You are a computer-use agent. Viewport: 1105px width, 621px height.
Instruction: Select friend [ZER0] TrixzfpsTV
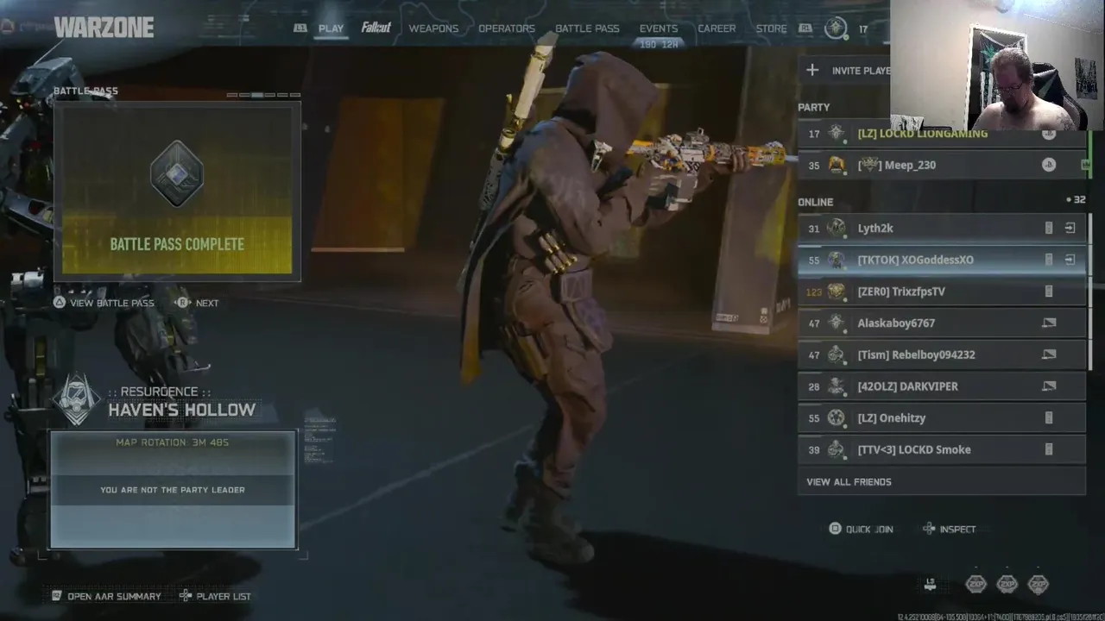[x=942, y=292]
